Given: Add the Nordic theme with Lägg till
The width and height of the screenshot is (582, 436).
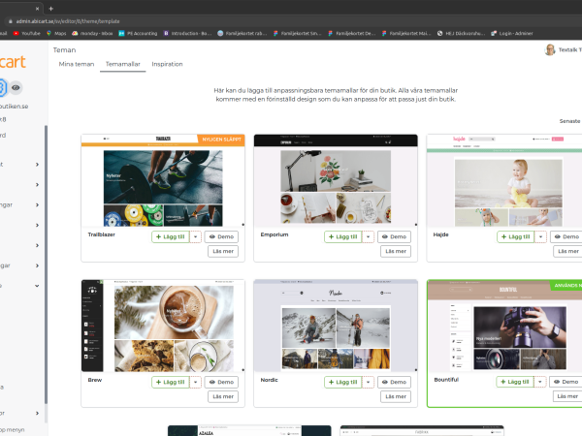Looking at the screenshot, I should 343,383.
